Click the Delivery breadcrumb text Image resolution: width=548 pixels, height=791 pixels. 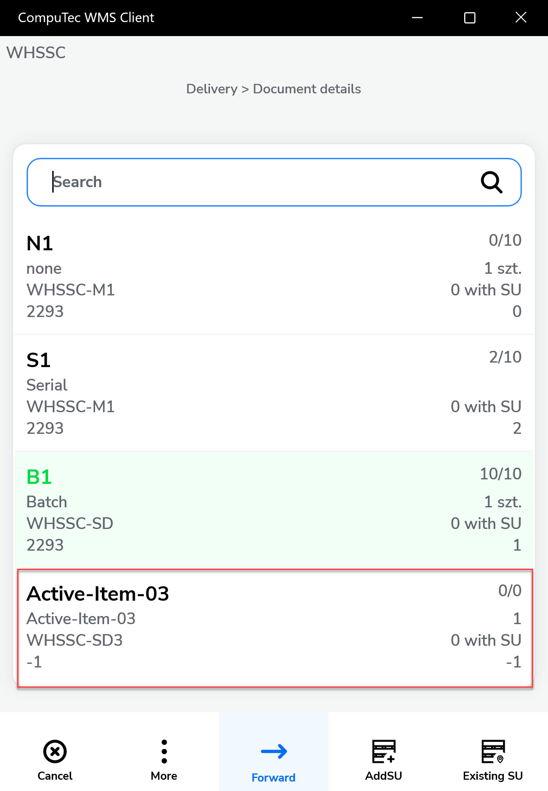tap(212, 89)
